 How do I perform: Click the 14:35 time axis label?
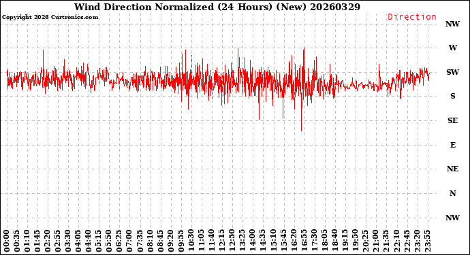[263, 241]
